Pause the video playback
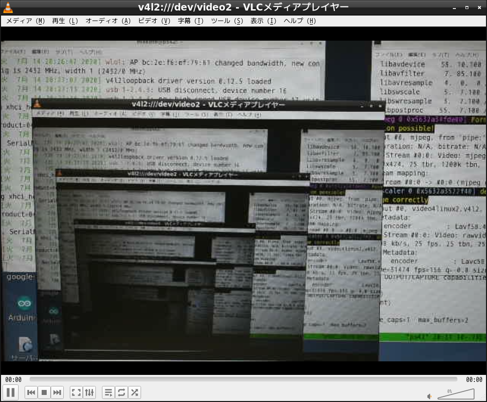This screenshot has width=487, height=402. coord(11,392)
